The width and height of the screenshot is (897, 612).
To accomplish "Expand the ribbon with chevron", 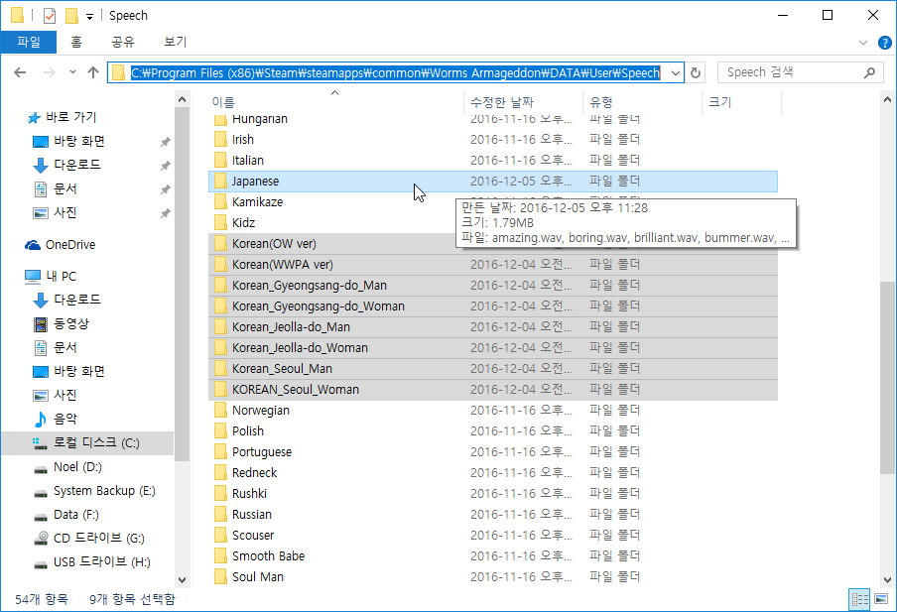I will (x=863, y=43).
